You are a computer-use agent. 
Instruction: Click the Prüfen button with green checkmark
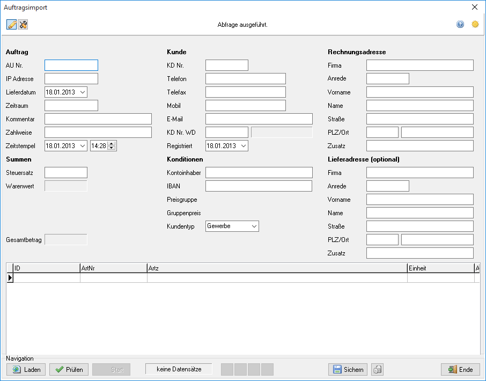tap(69, 370)
